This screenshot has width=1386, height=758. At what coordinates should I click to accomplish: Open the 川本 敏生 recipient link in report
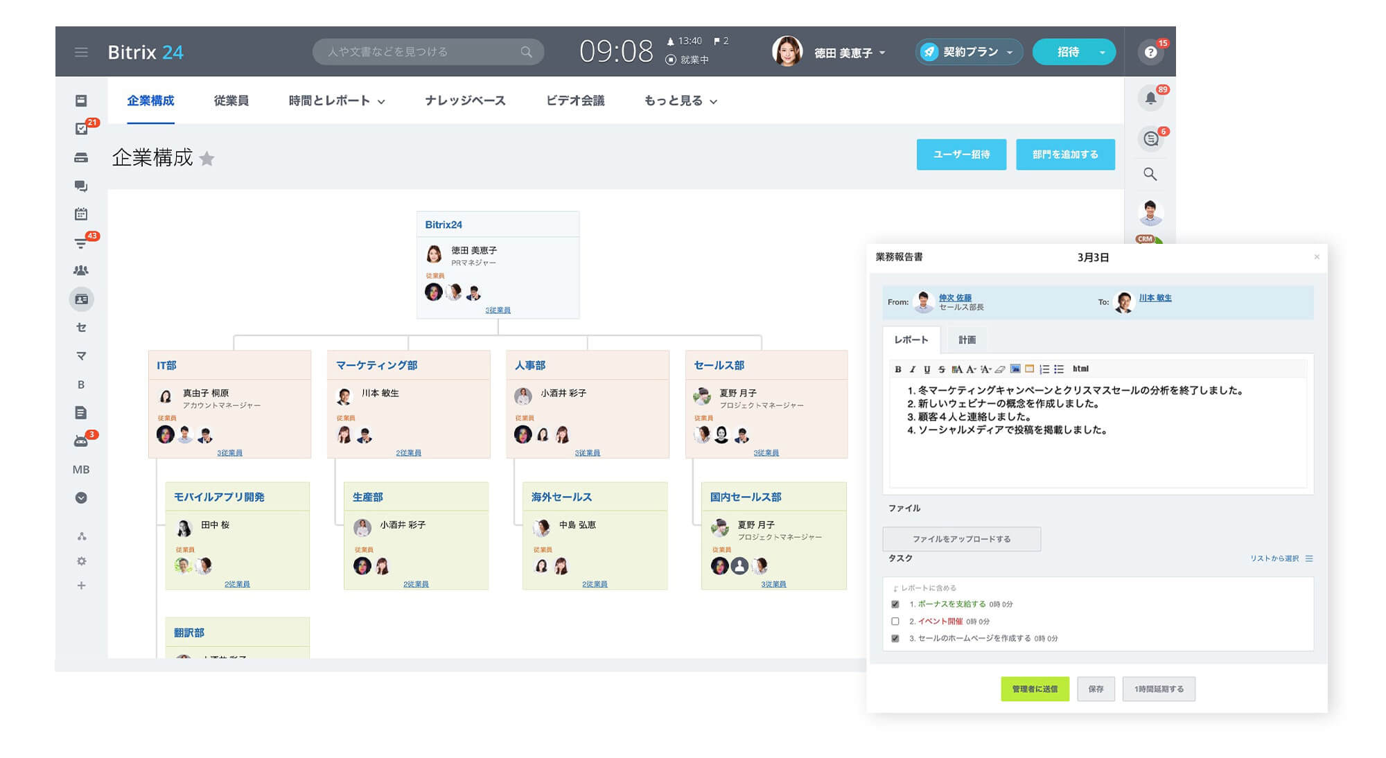pyautogui.click(x=1155, y=298)
